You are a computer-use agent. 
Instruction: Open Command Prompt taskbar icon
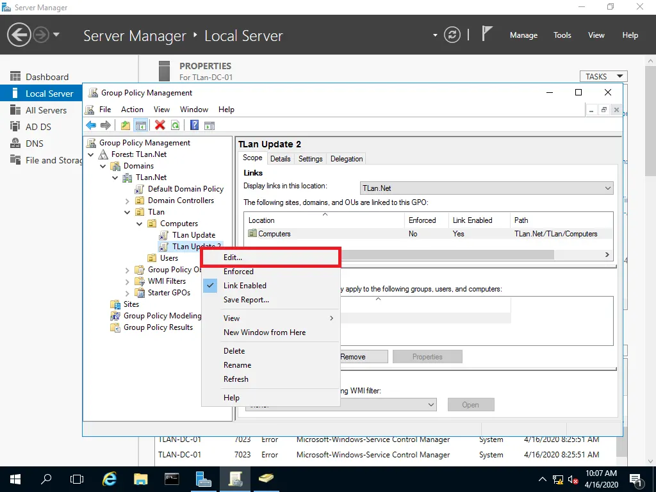point(172,479)
